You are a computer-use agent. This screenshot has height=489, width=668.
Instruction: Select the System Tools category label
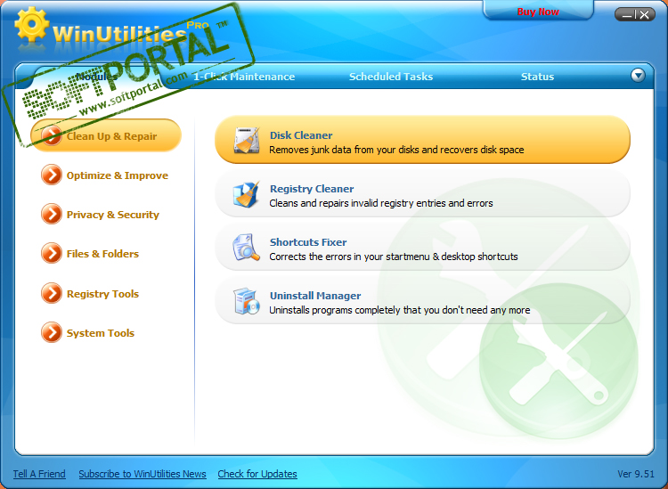pos(100,333)
